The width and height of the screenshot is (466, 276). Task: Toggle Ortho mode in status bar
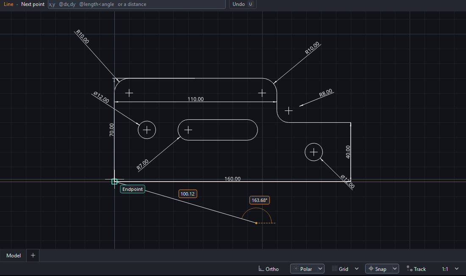point(268,269)
